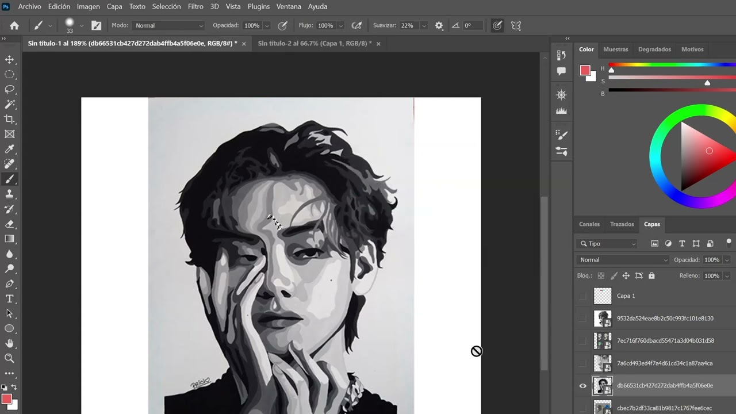
Task: Select the Clone Stamp tool
Action: (9, 194)
